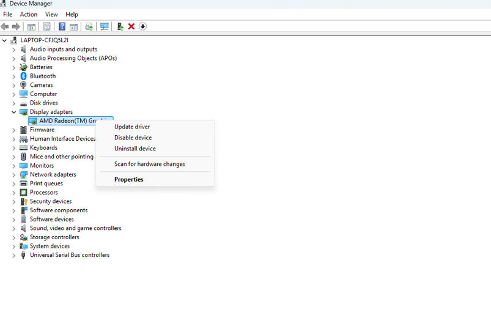
Task: Open the Action menu
Action: click(x=28, y=14)
